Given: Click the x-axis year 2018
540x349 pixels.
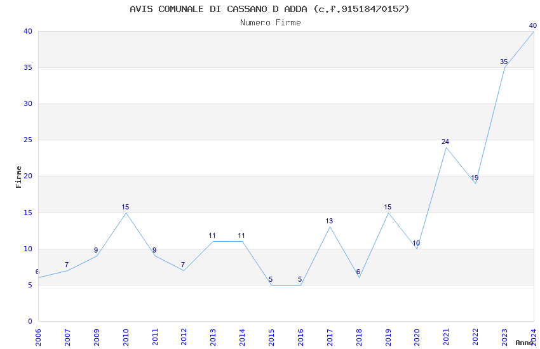Looking at the screenshot, I should click(359, 337).
